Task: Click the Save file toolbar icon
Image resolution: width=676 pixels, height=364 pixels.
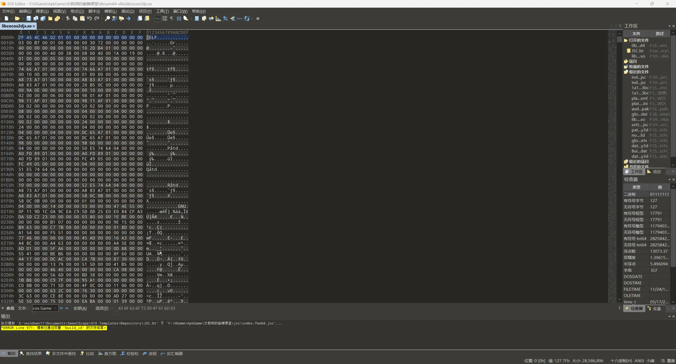Action: [28, 18]
